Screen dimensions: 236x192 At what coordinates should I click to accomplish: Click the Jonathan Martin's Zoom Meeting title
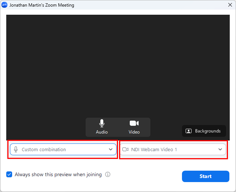tap(42, 5)
